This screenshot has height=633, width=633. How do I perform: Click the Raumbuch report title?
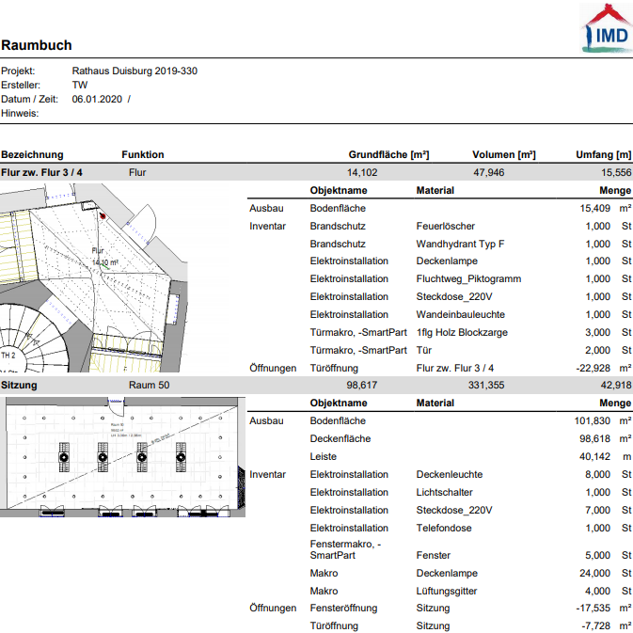[37, 45]
